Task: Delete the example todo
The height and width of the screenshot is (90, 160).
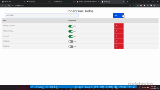Action: (x=119, y=36)
